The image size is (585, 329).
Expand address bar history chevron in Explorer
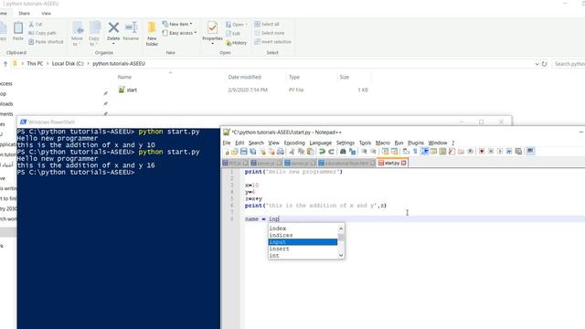click(537, 64)
